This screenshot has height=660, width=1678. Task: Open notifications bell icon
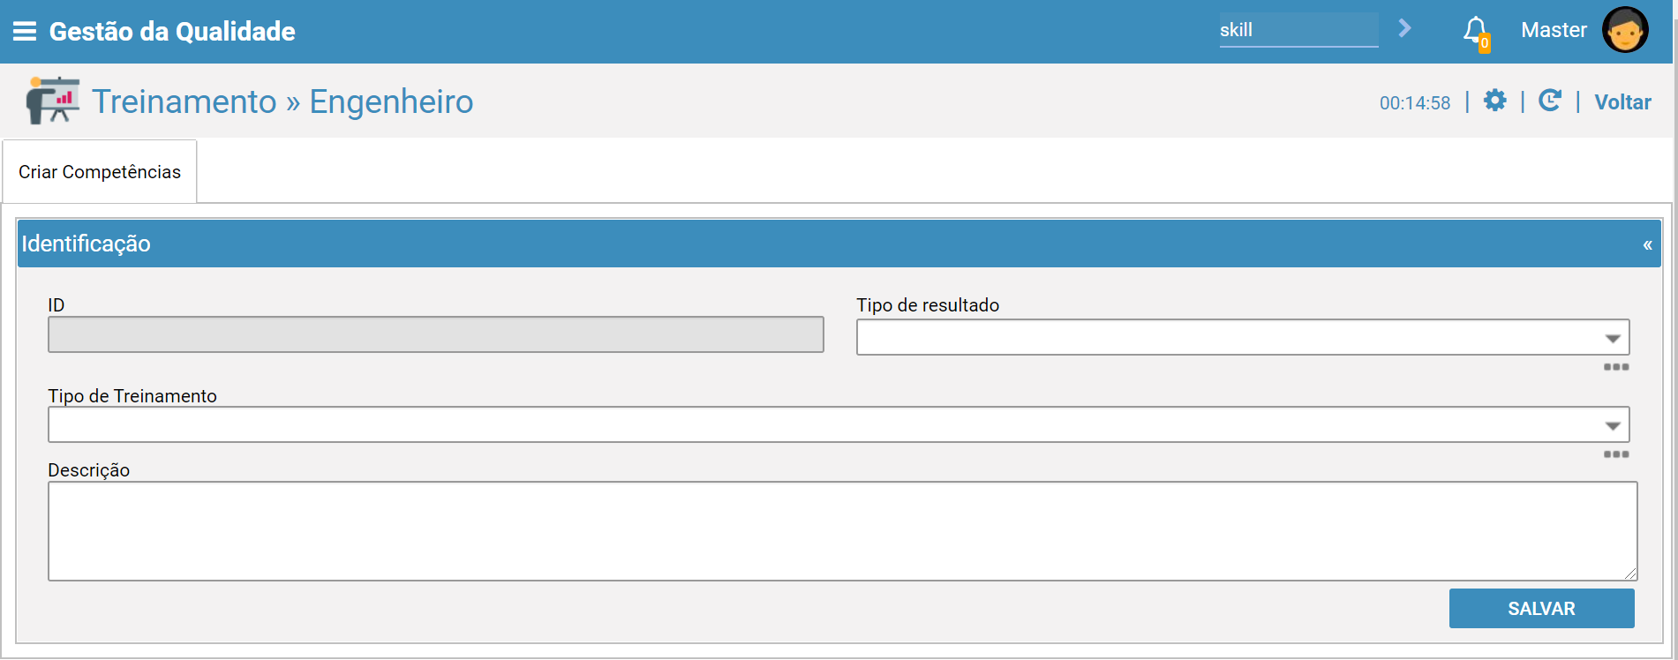click(1476, 33)
